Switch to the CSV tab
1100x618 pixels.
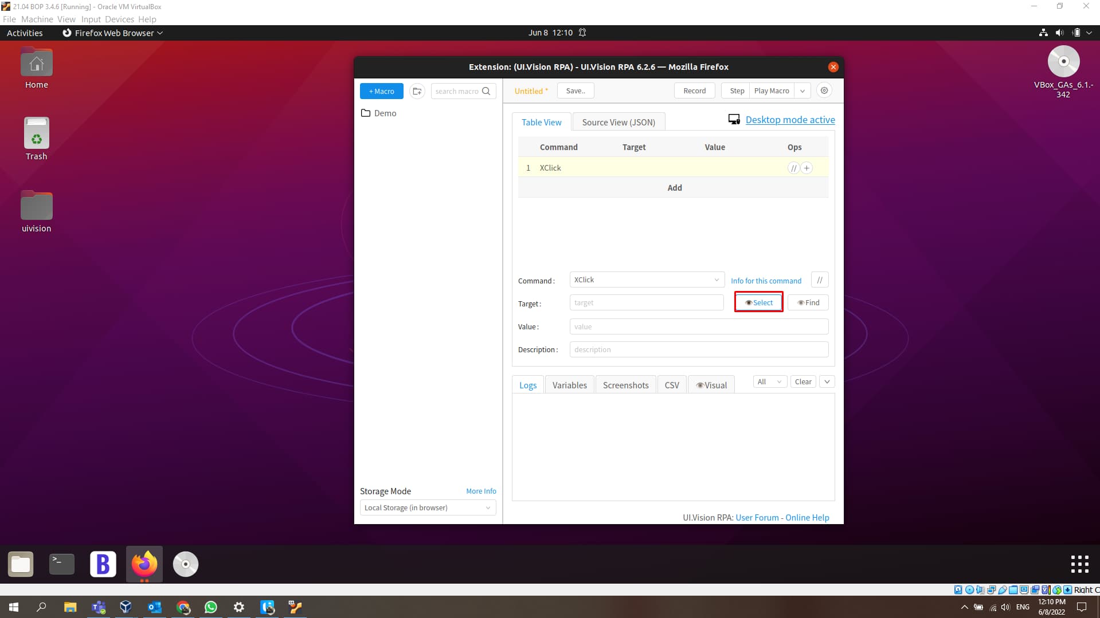point(672,385)
